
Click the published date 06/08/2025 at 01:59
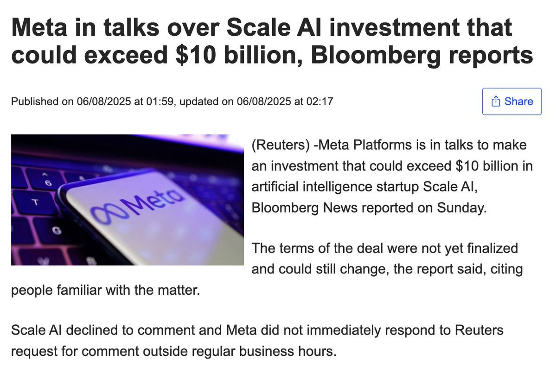pos(125,101)
